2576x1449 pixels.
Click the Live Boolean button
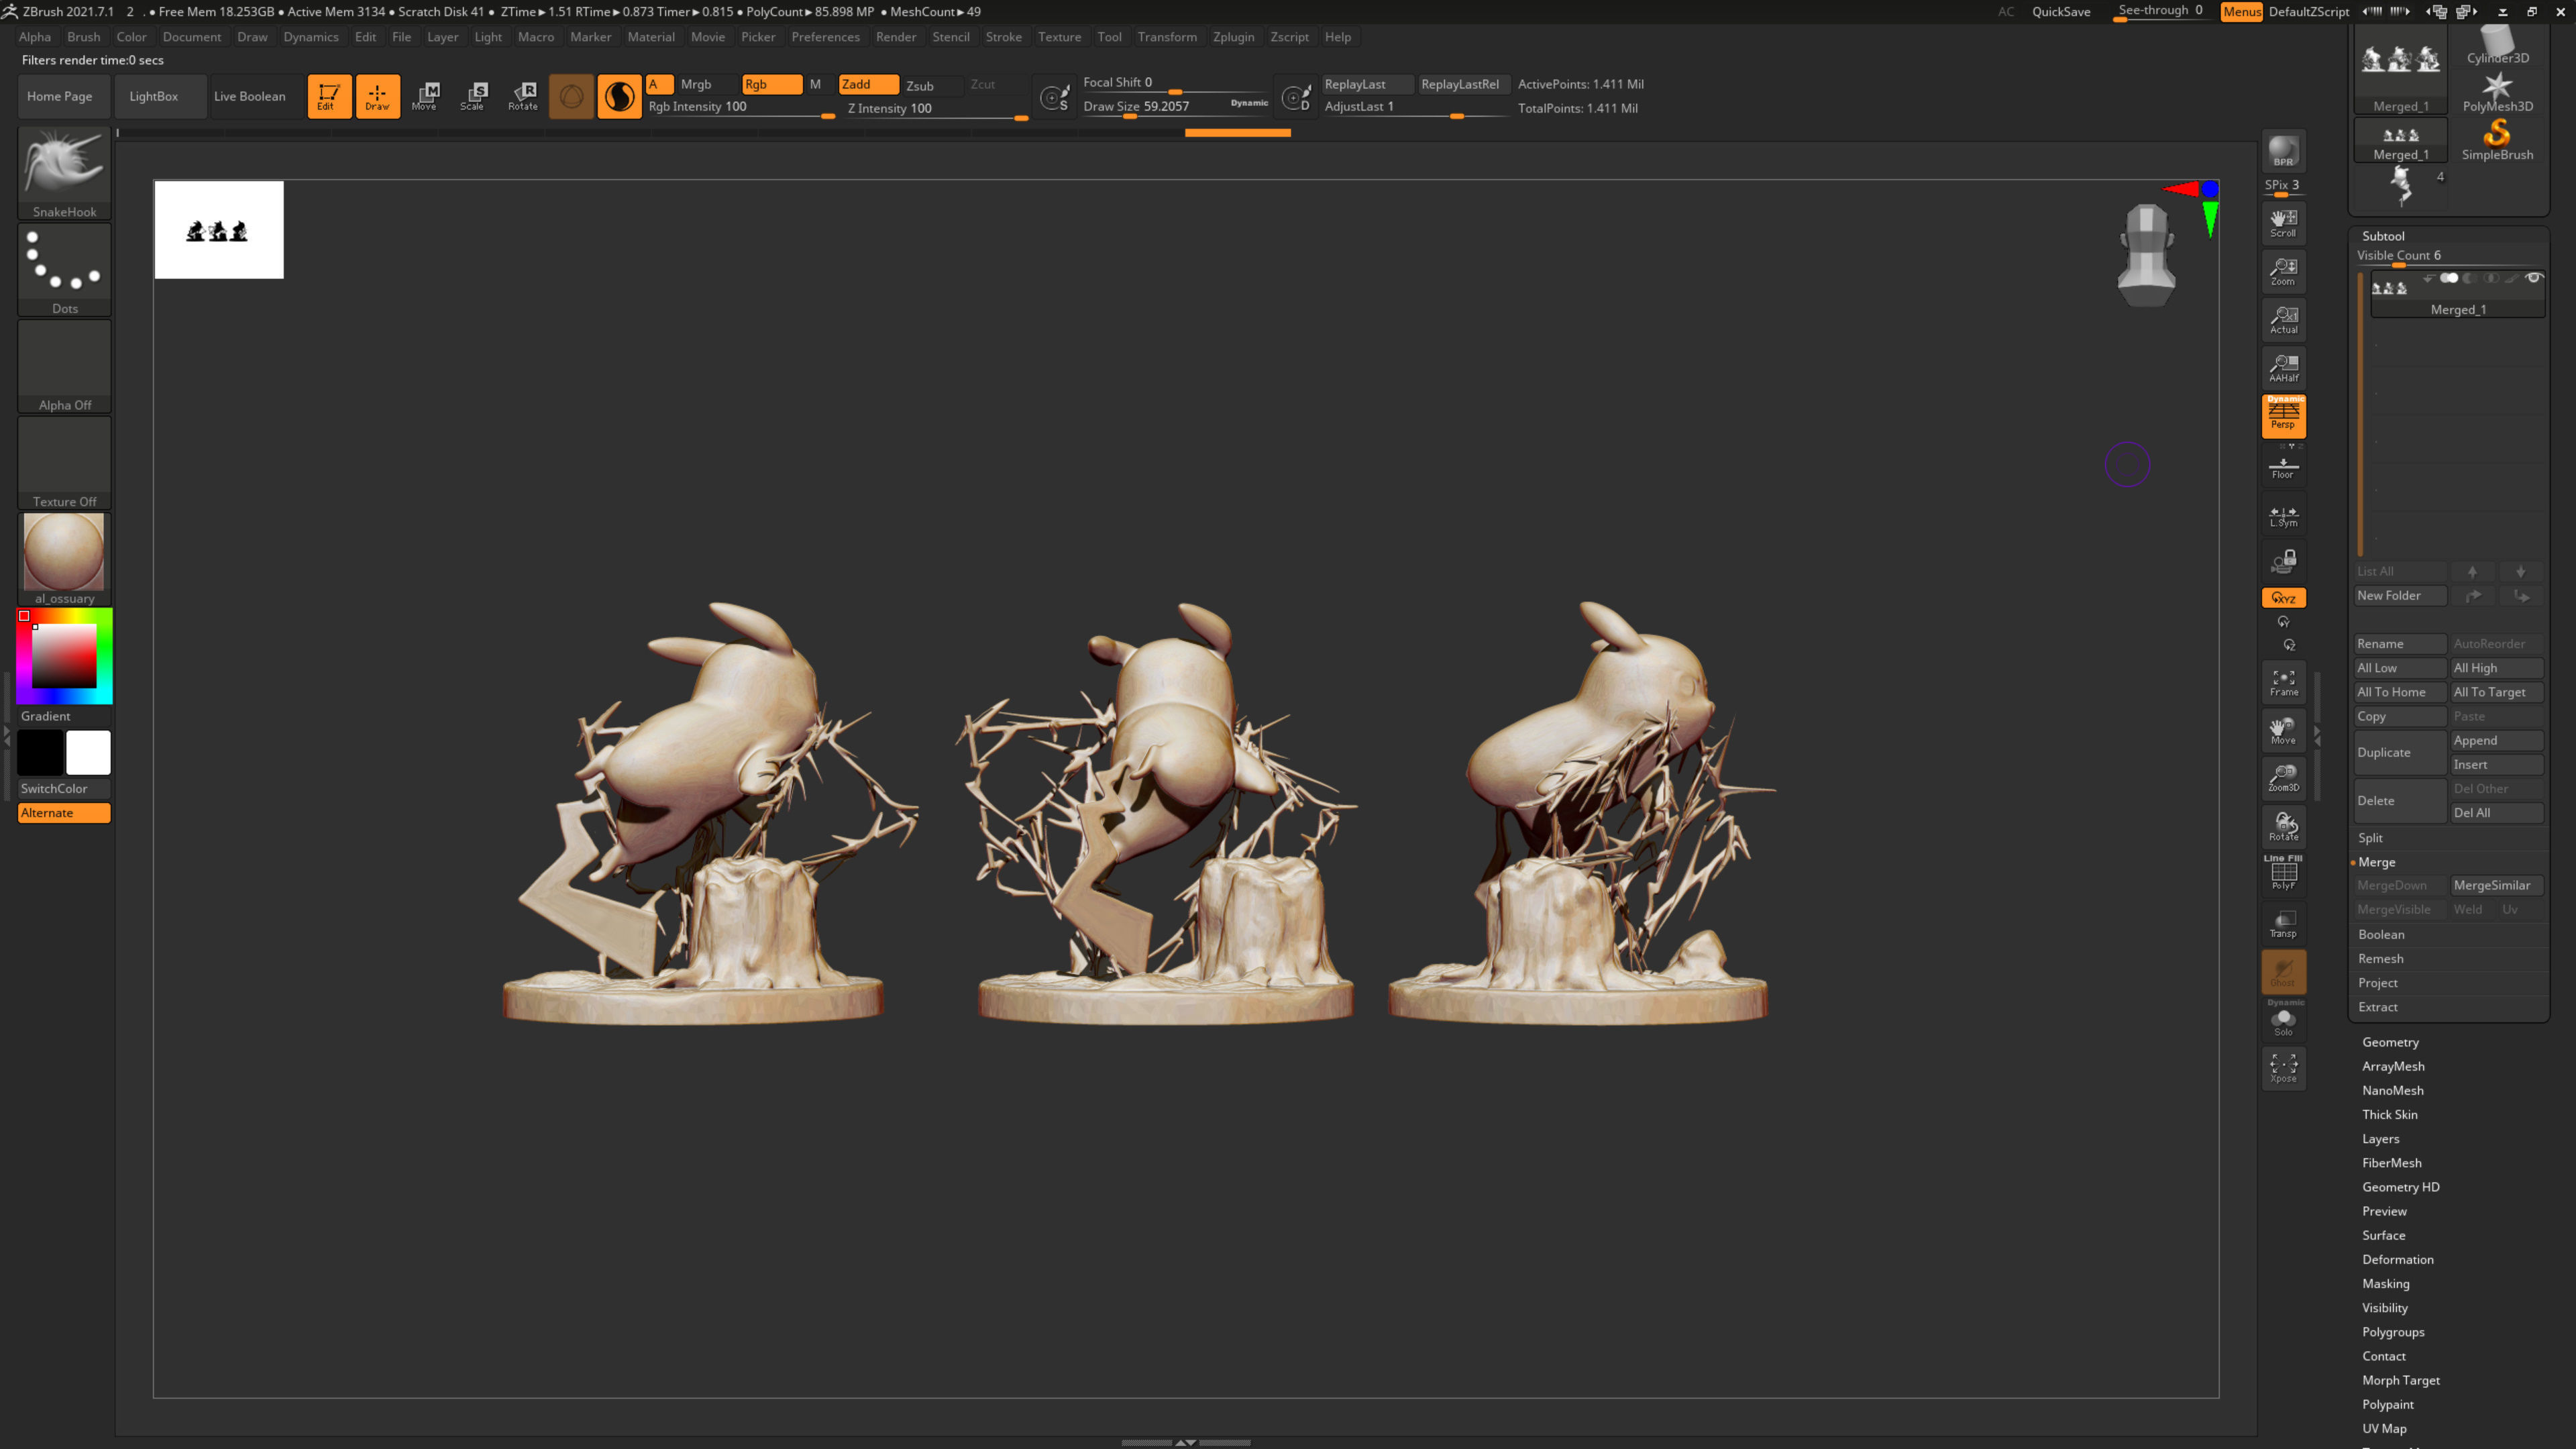pos(256,96)
